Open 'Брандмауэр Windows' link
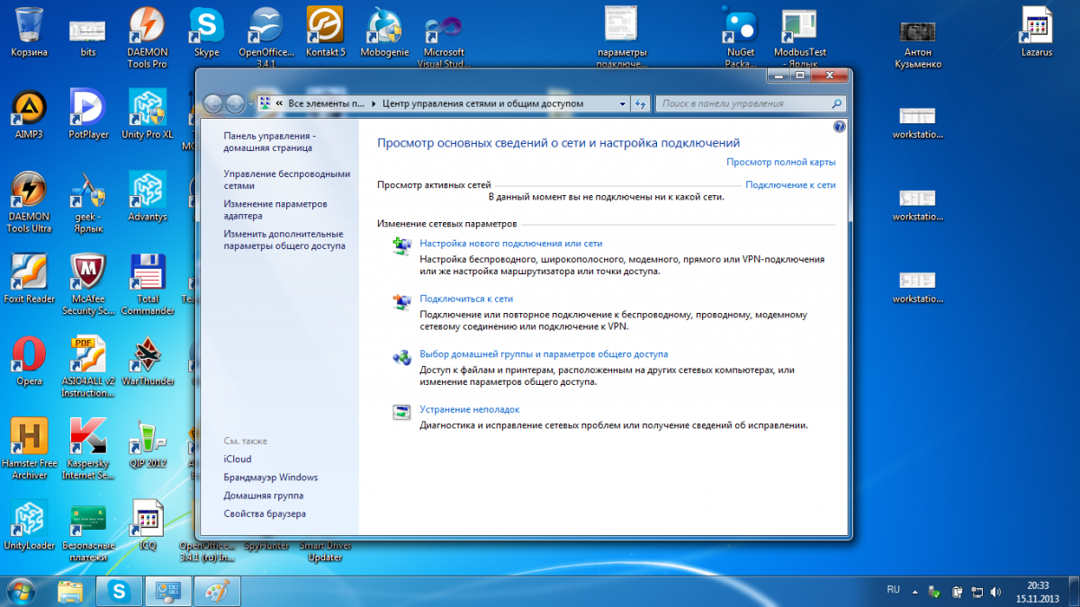Screen dimensions: 1080x607 [x=270, y=478]
